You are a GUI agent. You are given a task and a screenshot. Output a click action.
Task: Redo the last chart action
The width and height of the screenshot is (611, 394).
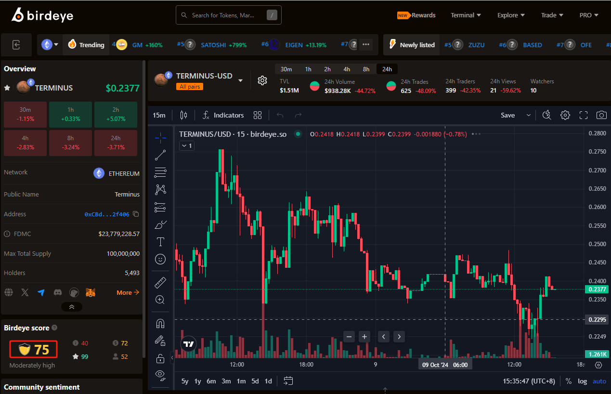pyautogui.click(x=298, y=115)
